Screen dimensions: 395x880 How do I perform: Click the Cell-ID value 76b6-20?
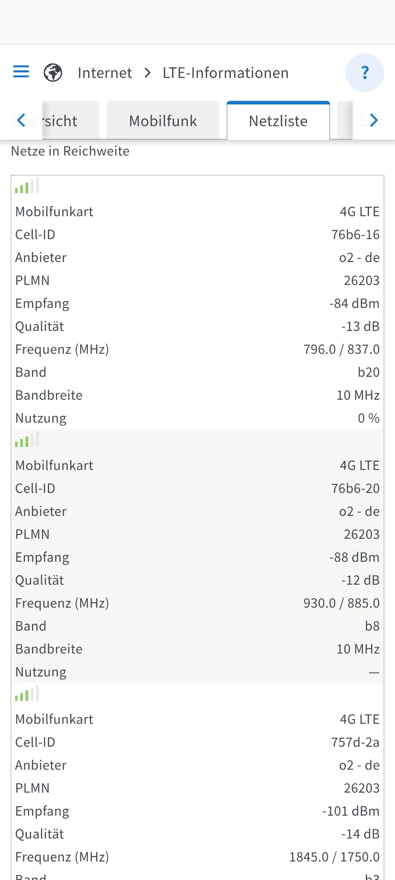click(x=355, y=488)
